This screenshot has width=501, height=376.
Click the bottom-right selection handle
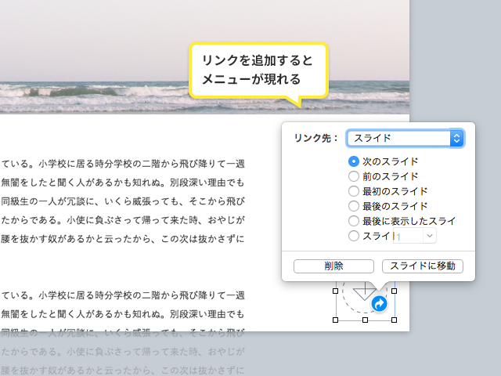tap(394, 320)
